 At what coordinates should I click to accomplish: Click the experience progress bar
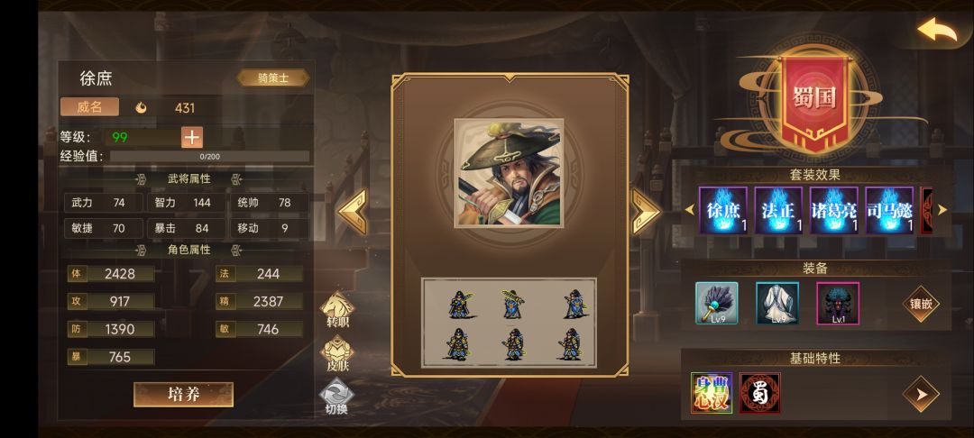(209, 156)
